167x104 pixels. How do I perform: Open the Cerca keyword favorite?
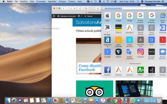152,28
